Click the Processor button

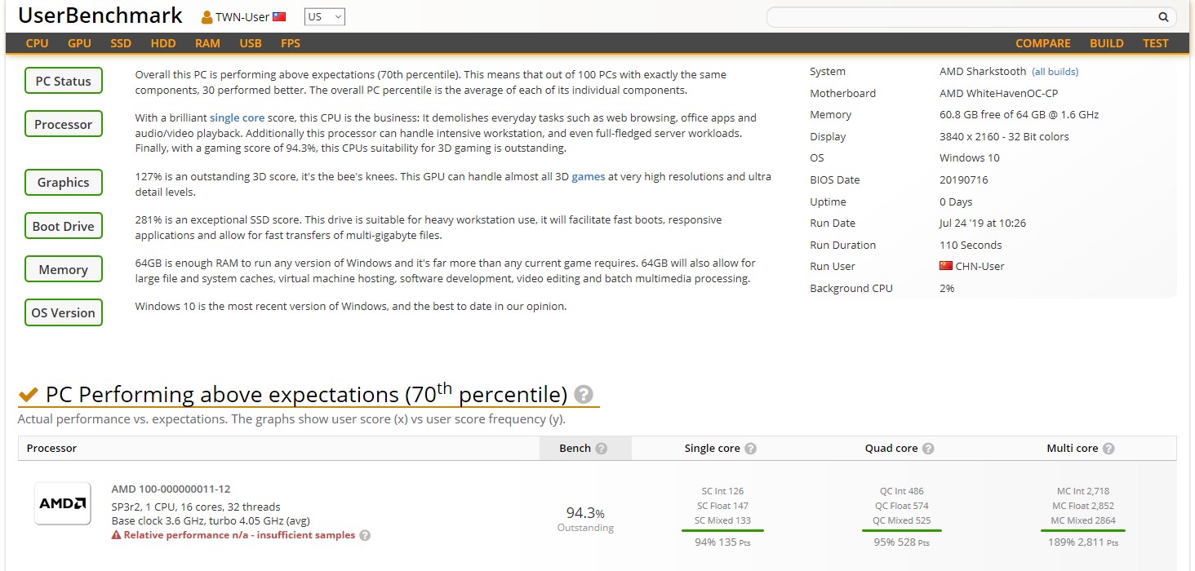click(64, 124)
